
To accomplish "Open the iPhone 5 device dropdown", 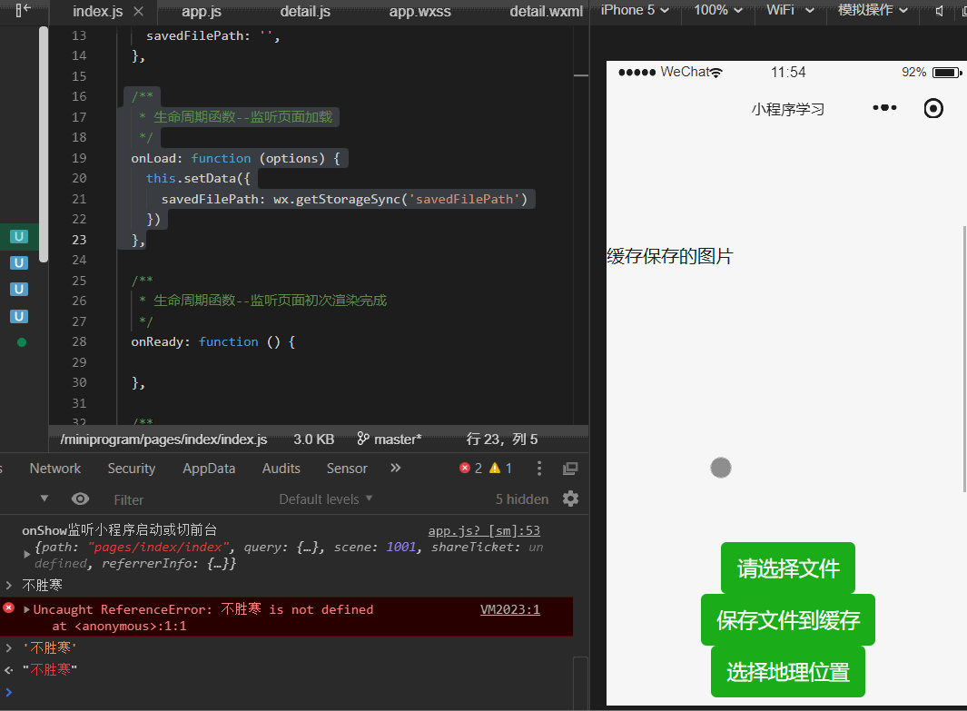I will (x=635, y=10).
